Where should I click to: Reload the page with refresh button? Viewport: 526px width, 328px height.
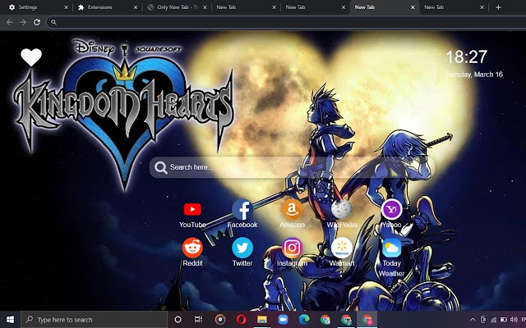(x=37, y=22)
